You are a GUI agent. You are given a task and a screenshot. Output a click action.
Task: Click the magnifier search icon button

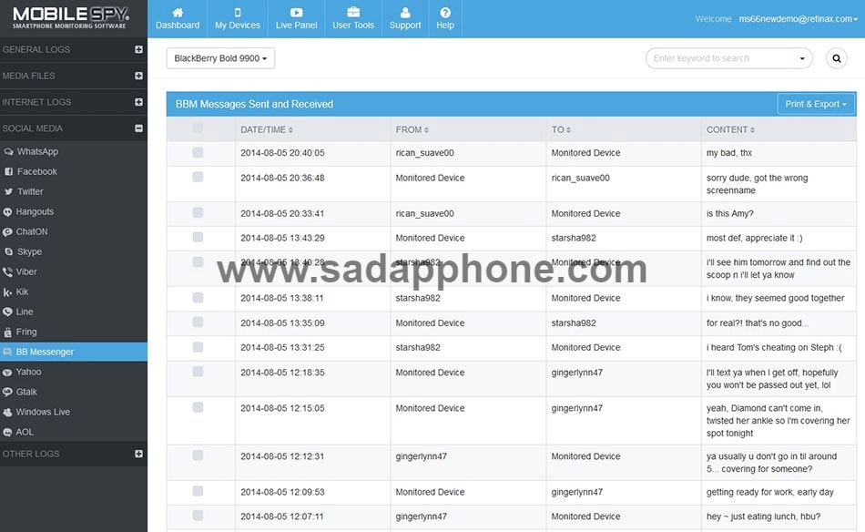[836, 58]
